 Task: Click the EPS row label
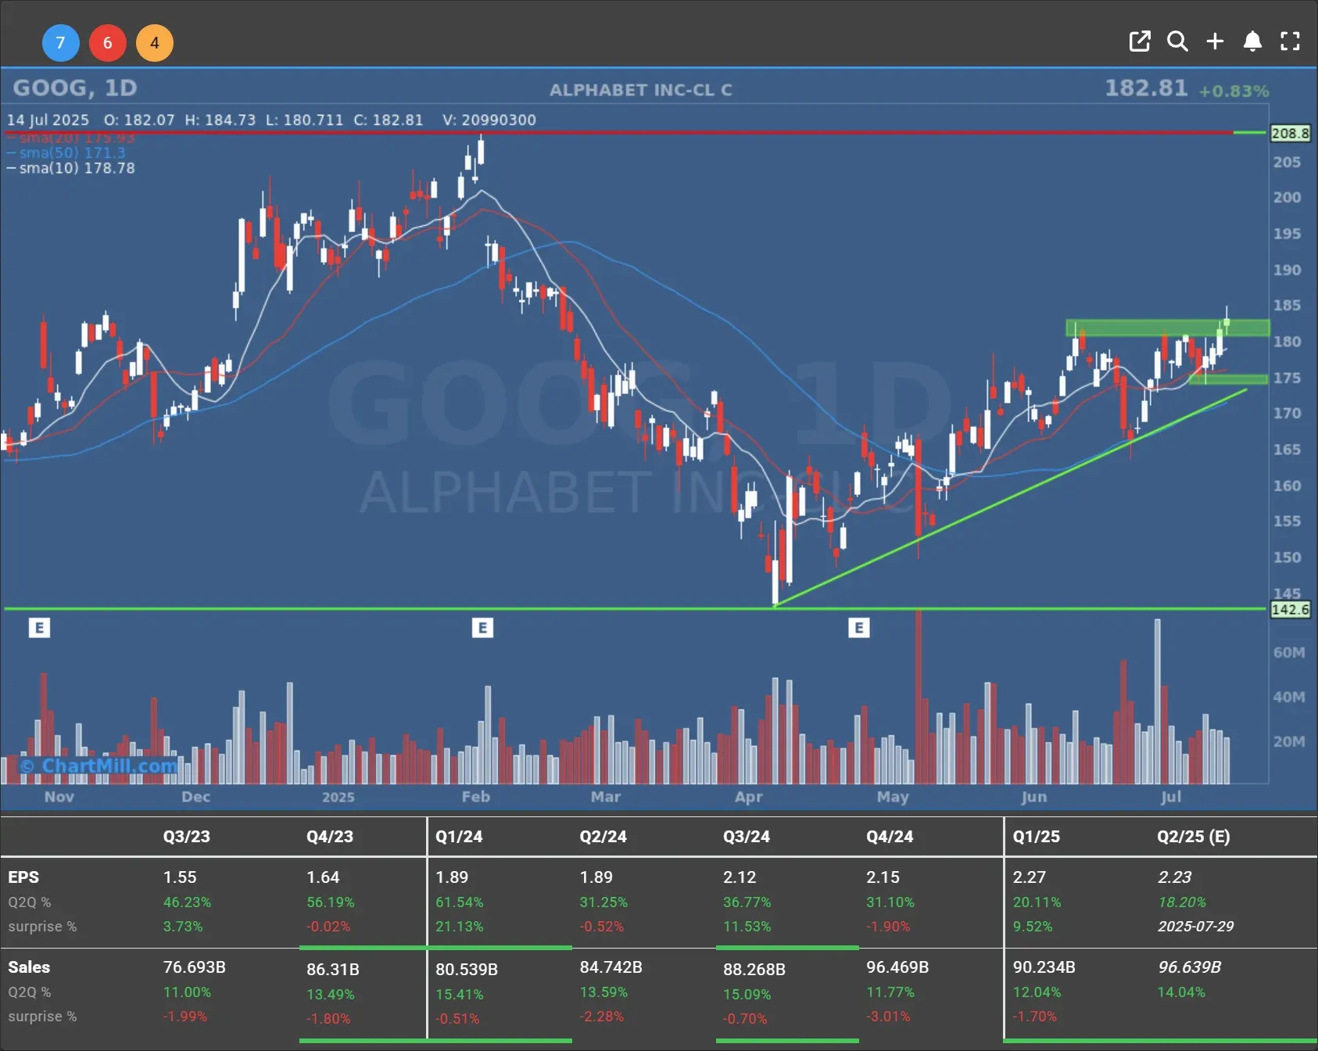coord(23,877)
